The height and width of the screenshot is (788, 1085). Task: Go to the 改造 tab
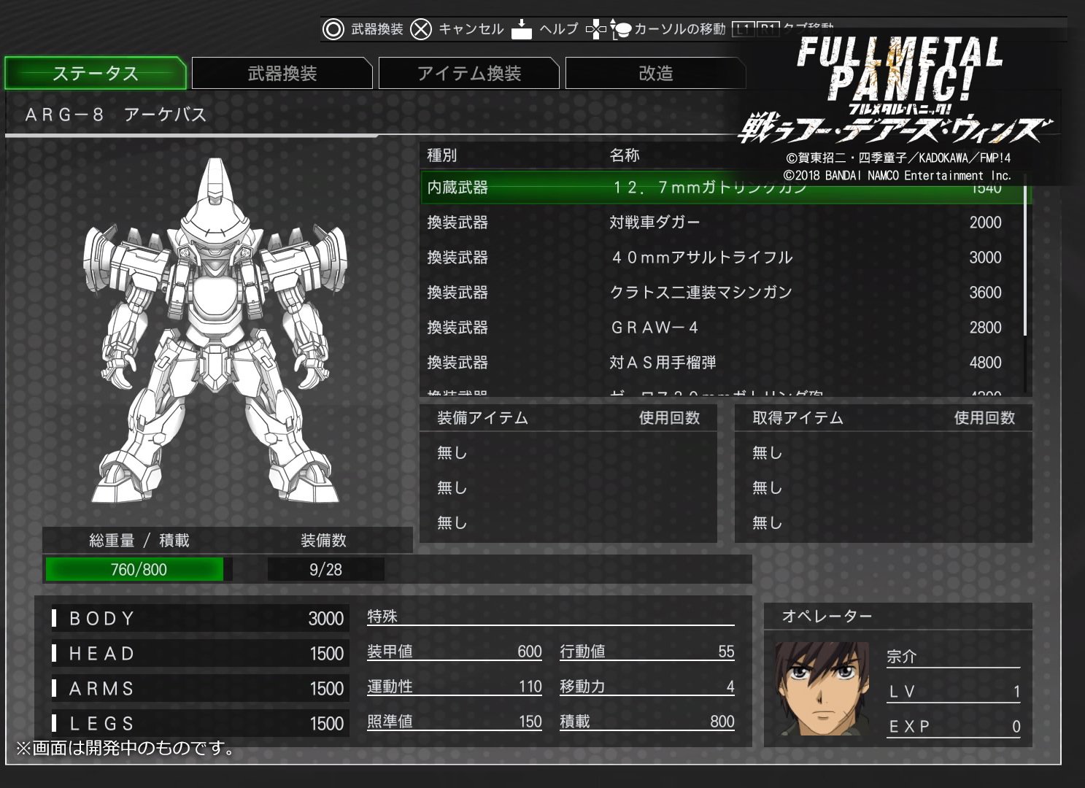[655, 74]
